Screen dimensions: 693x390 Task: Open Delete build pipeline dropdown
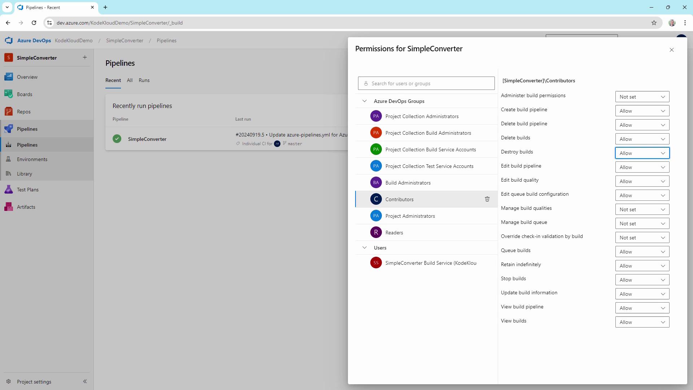(x=642, y=125)
